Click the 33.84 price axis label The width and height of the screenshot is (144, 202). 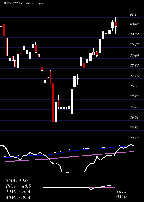[x=134, y=128]
